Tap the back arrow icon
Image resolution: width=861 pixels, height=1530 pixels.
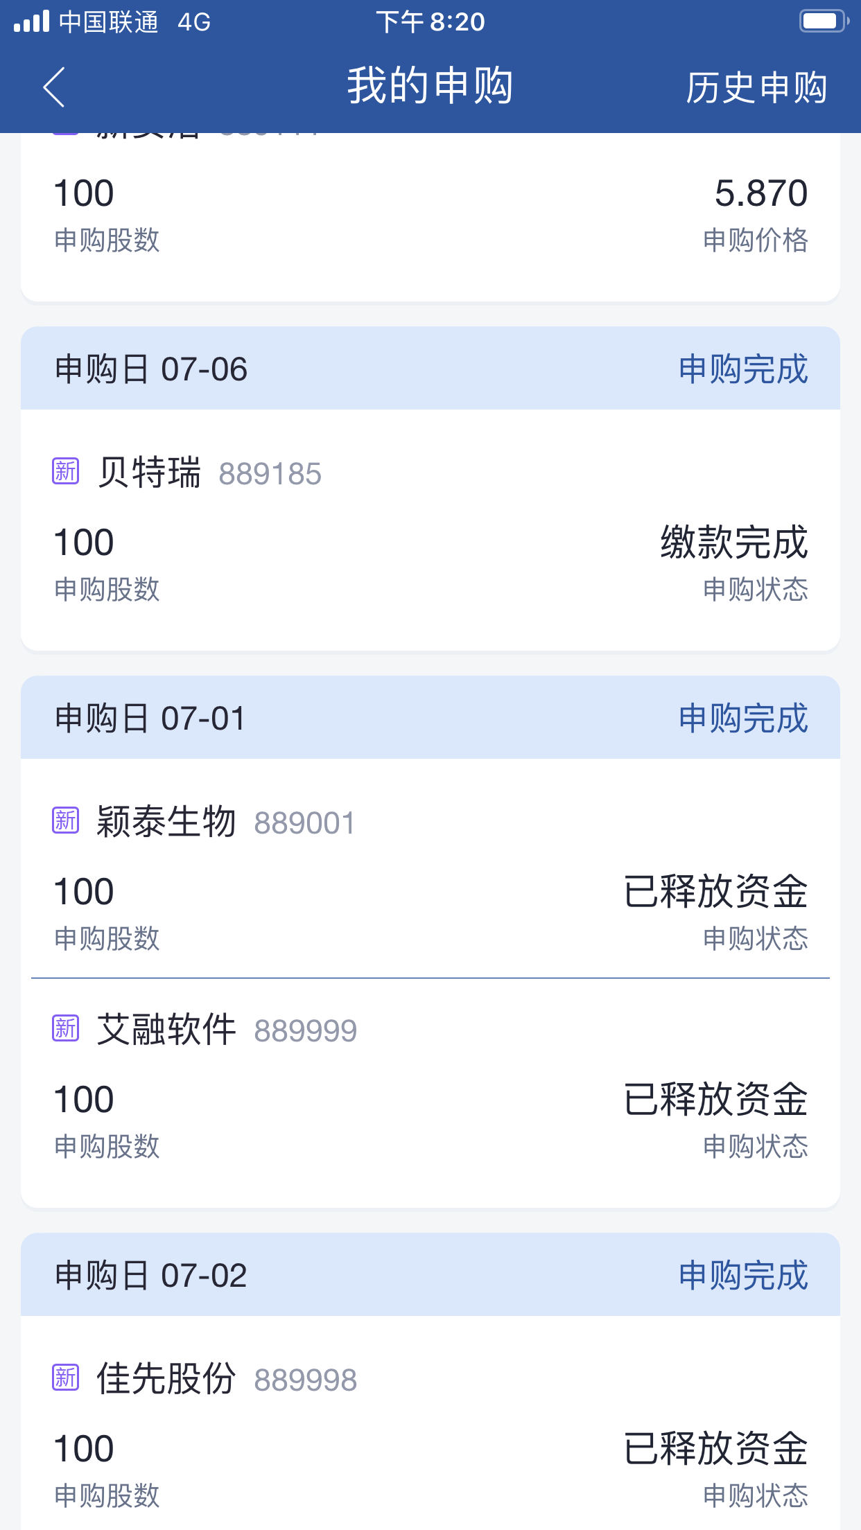click(x=54, y=87)
